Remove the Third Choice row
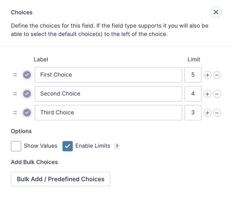 (x=217, y=113)
